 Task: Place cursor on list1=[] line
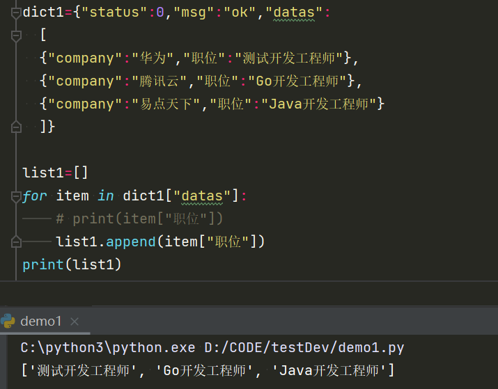pyautogui.click(x=55, y=173)
